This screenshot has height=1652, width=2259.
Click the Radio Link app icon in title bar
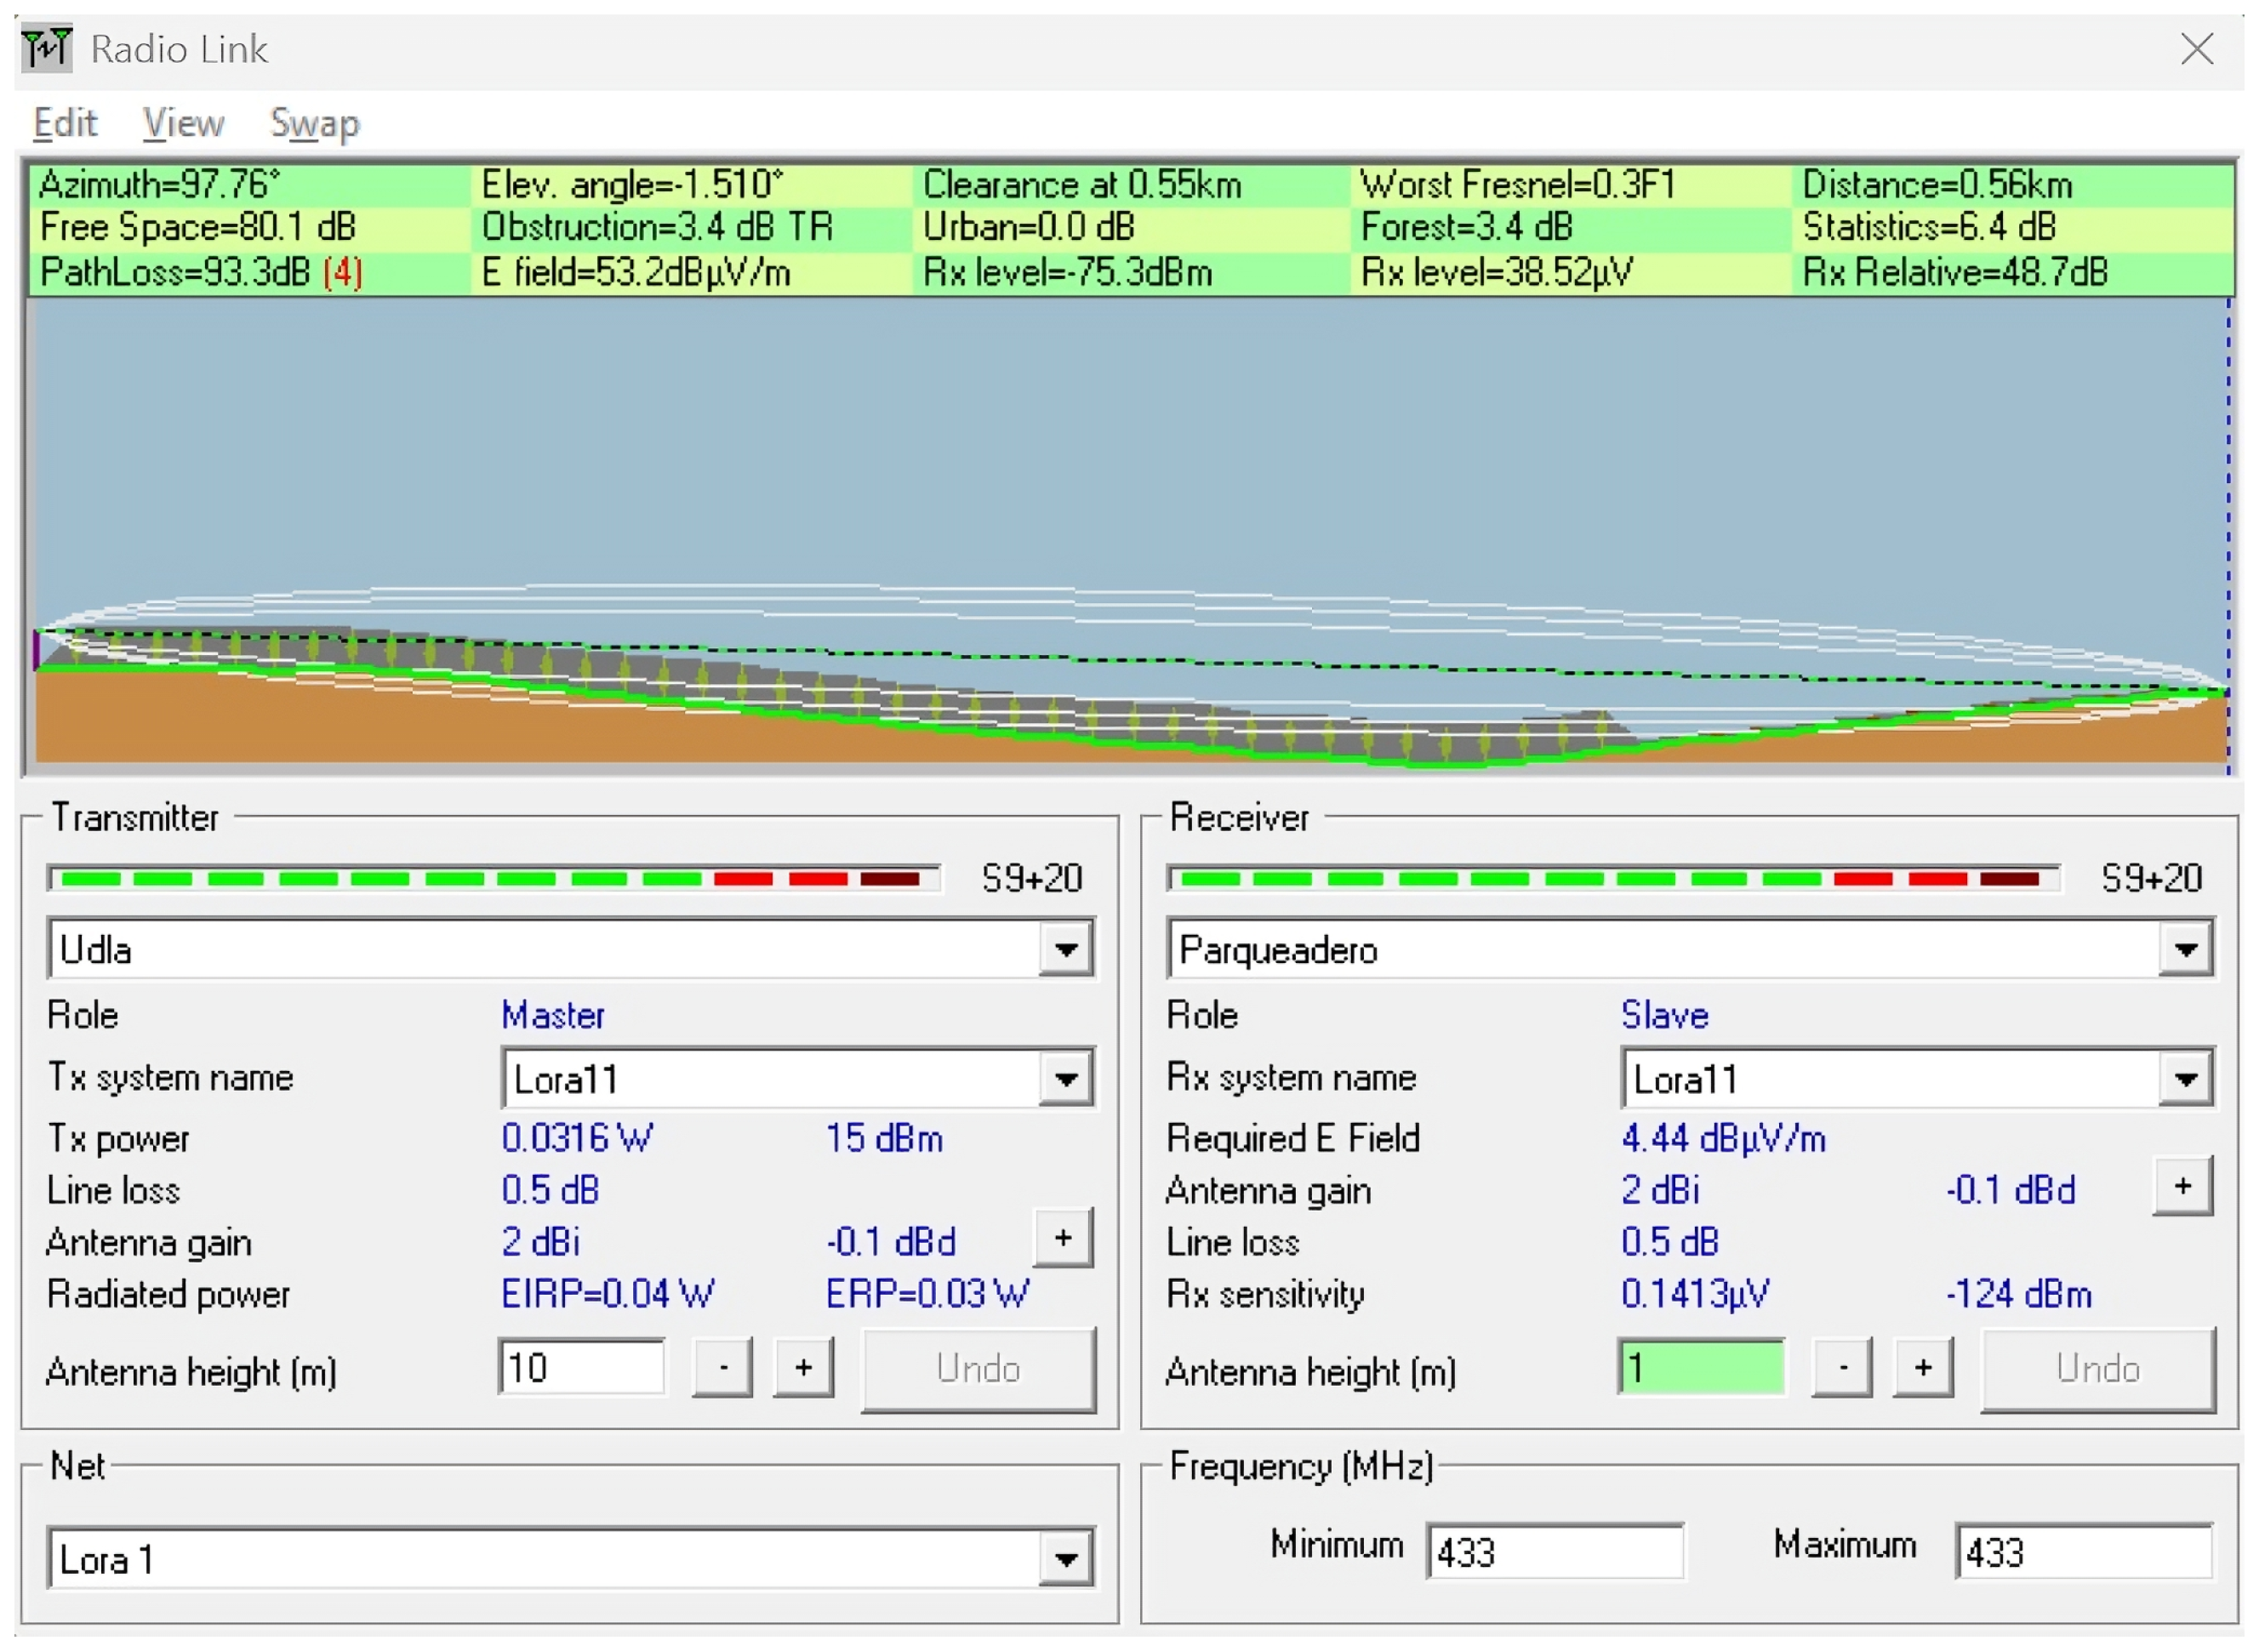[46, 48]
